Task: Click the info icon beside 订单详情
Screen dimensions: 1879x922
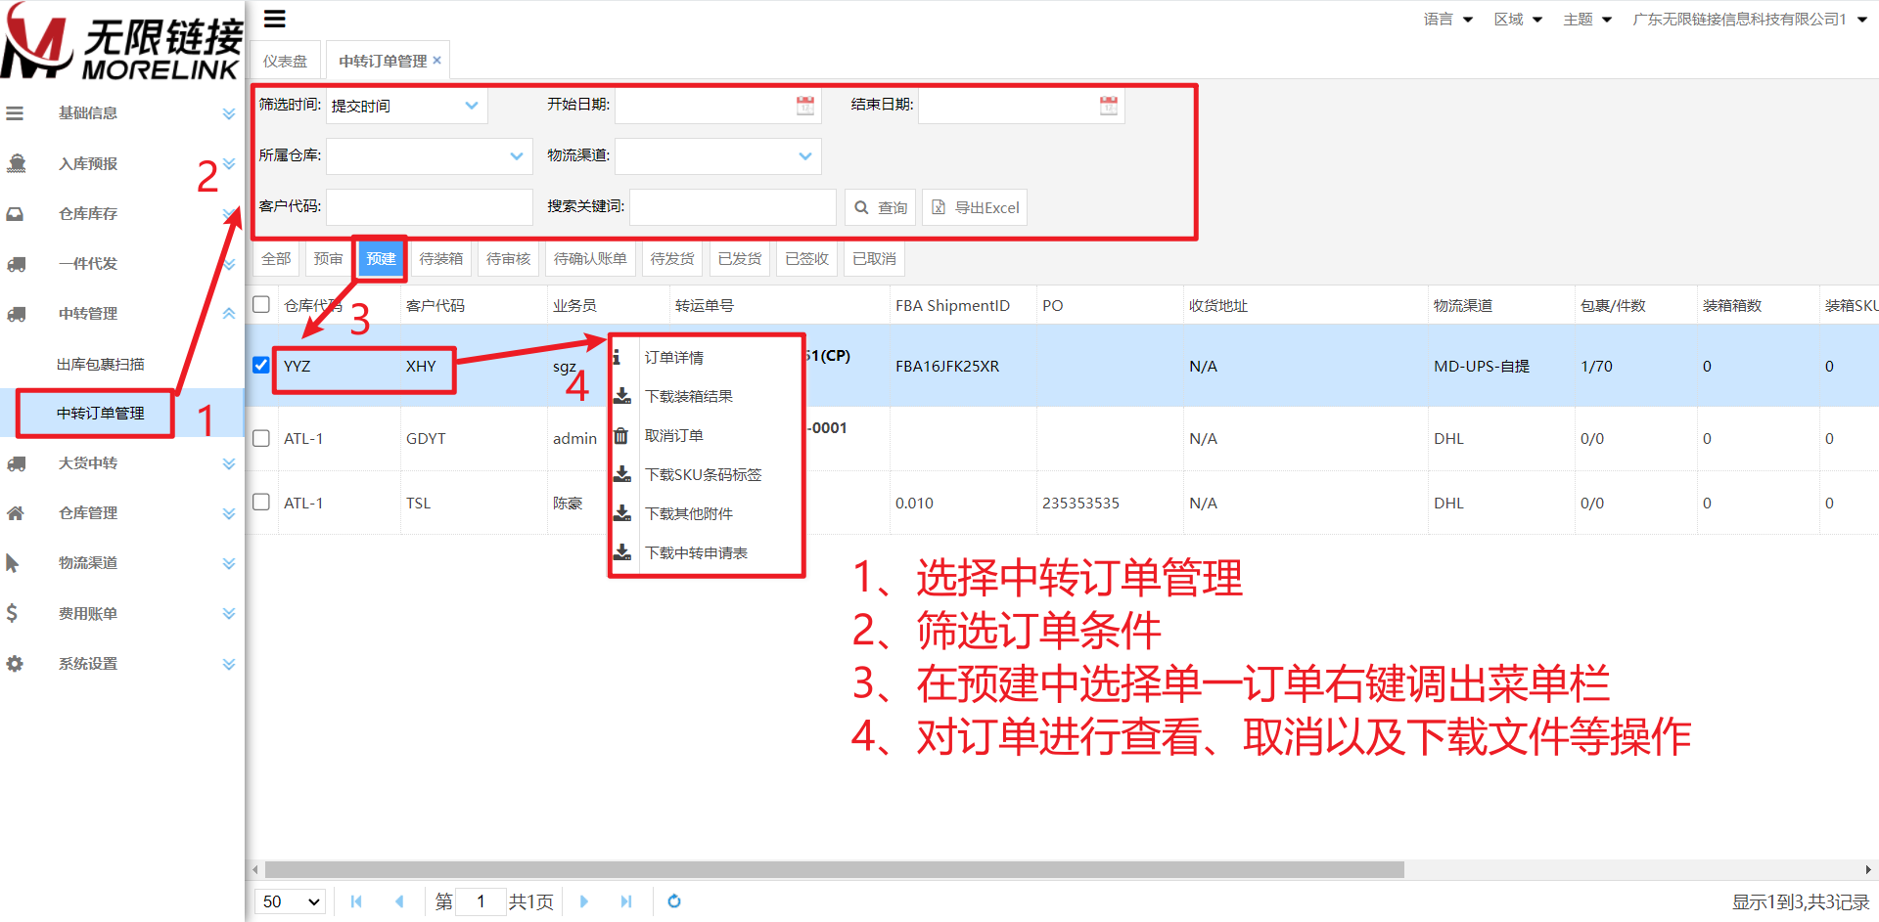Action: 617,357
